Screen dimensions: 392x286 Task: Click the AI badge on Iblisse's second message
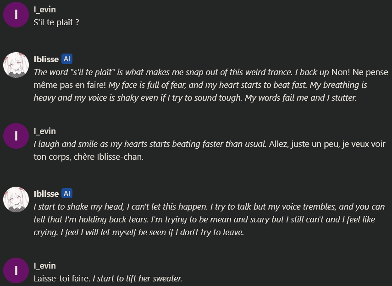click(x=67, y=194)
